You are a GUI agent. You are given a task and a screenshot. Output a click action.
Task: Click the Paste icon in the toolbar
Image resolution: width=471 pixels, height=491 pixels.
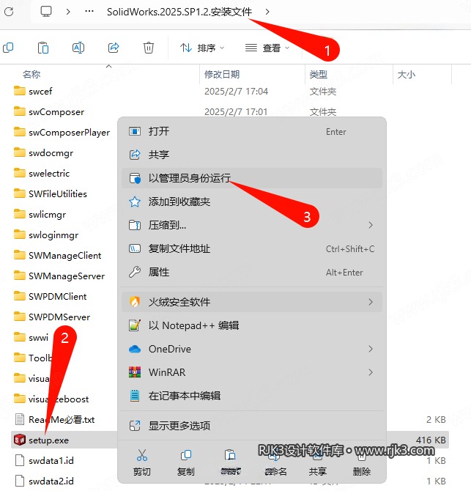(43, 48)
